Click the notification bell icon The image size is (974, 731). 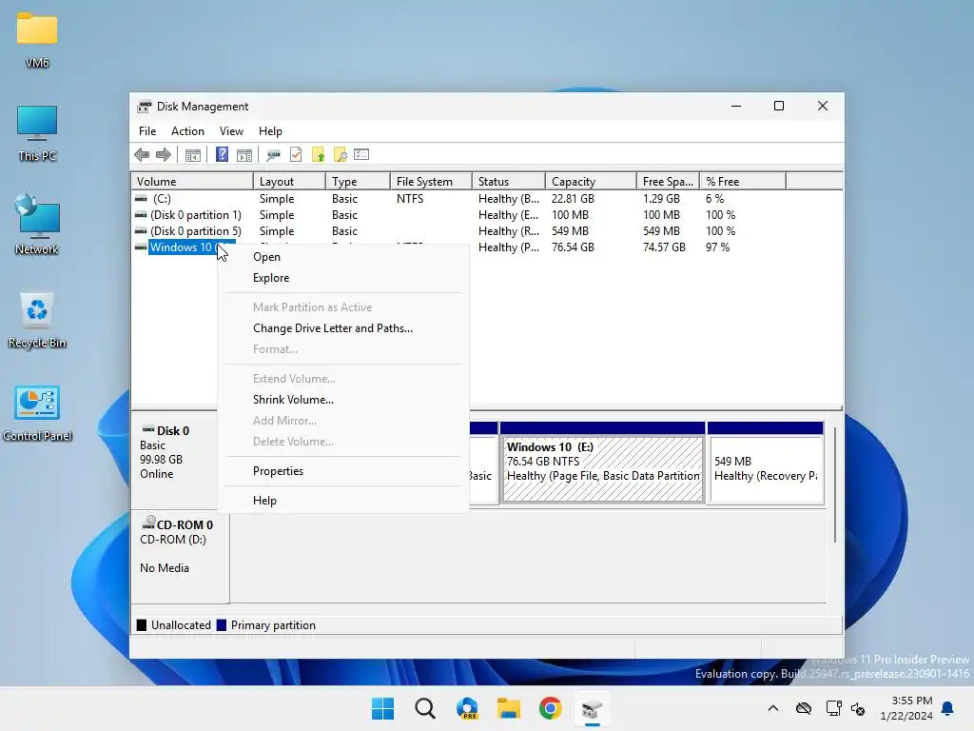948,708
